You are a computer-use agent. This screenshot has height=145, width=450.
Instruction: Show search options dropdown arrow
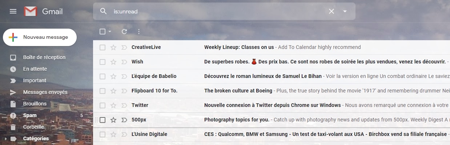tap(345, 11)
